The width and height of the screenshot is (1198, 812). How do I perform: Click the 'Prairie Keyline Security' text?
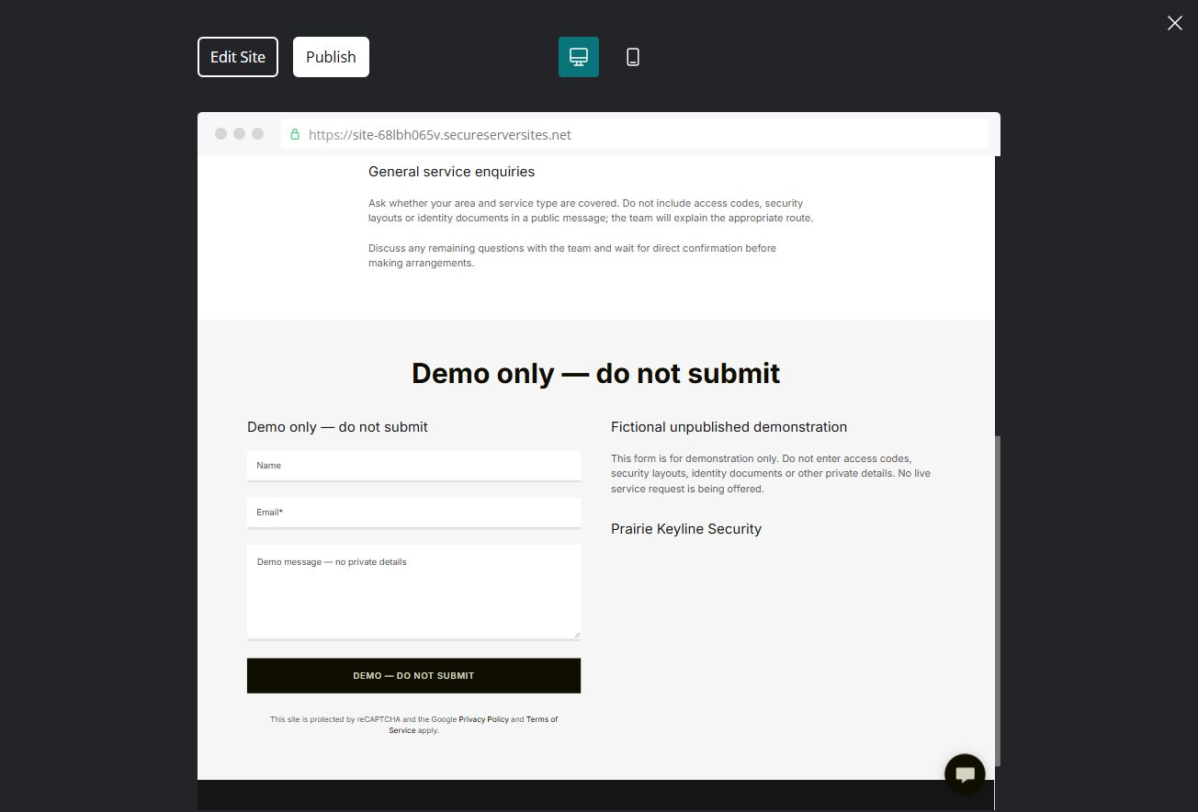(x=686, y=529)
